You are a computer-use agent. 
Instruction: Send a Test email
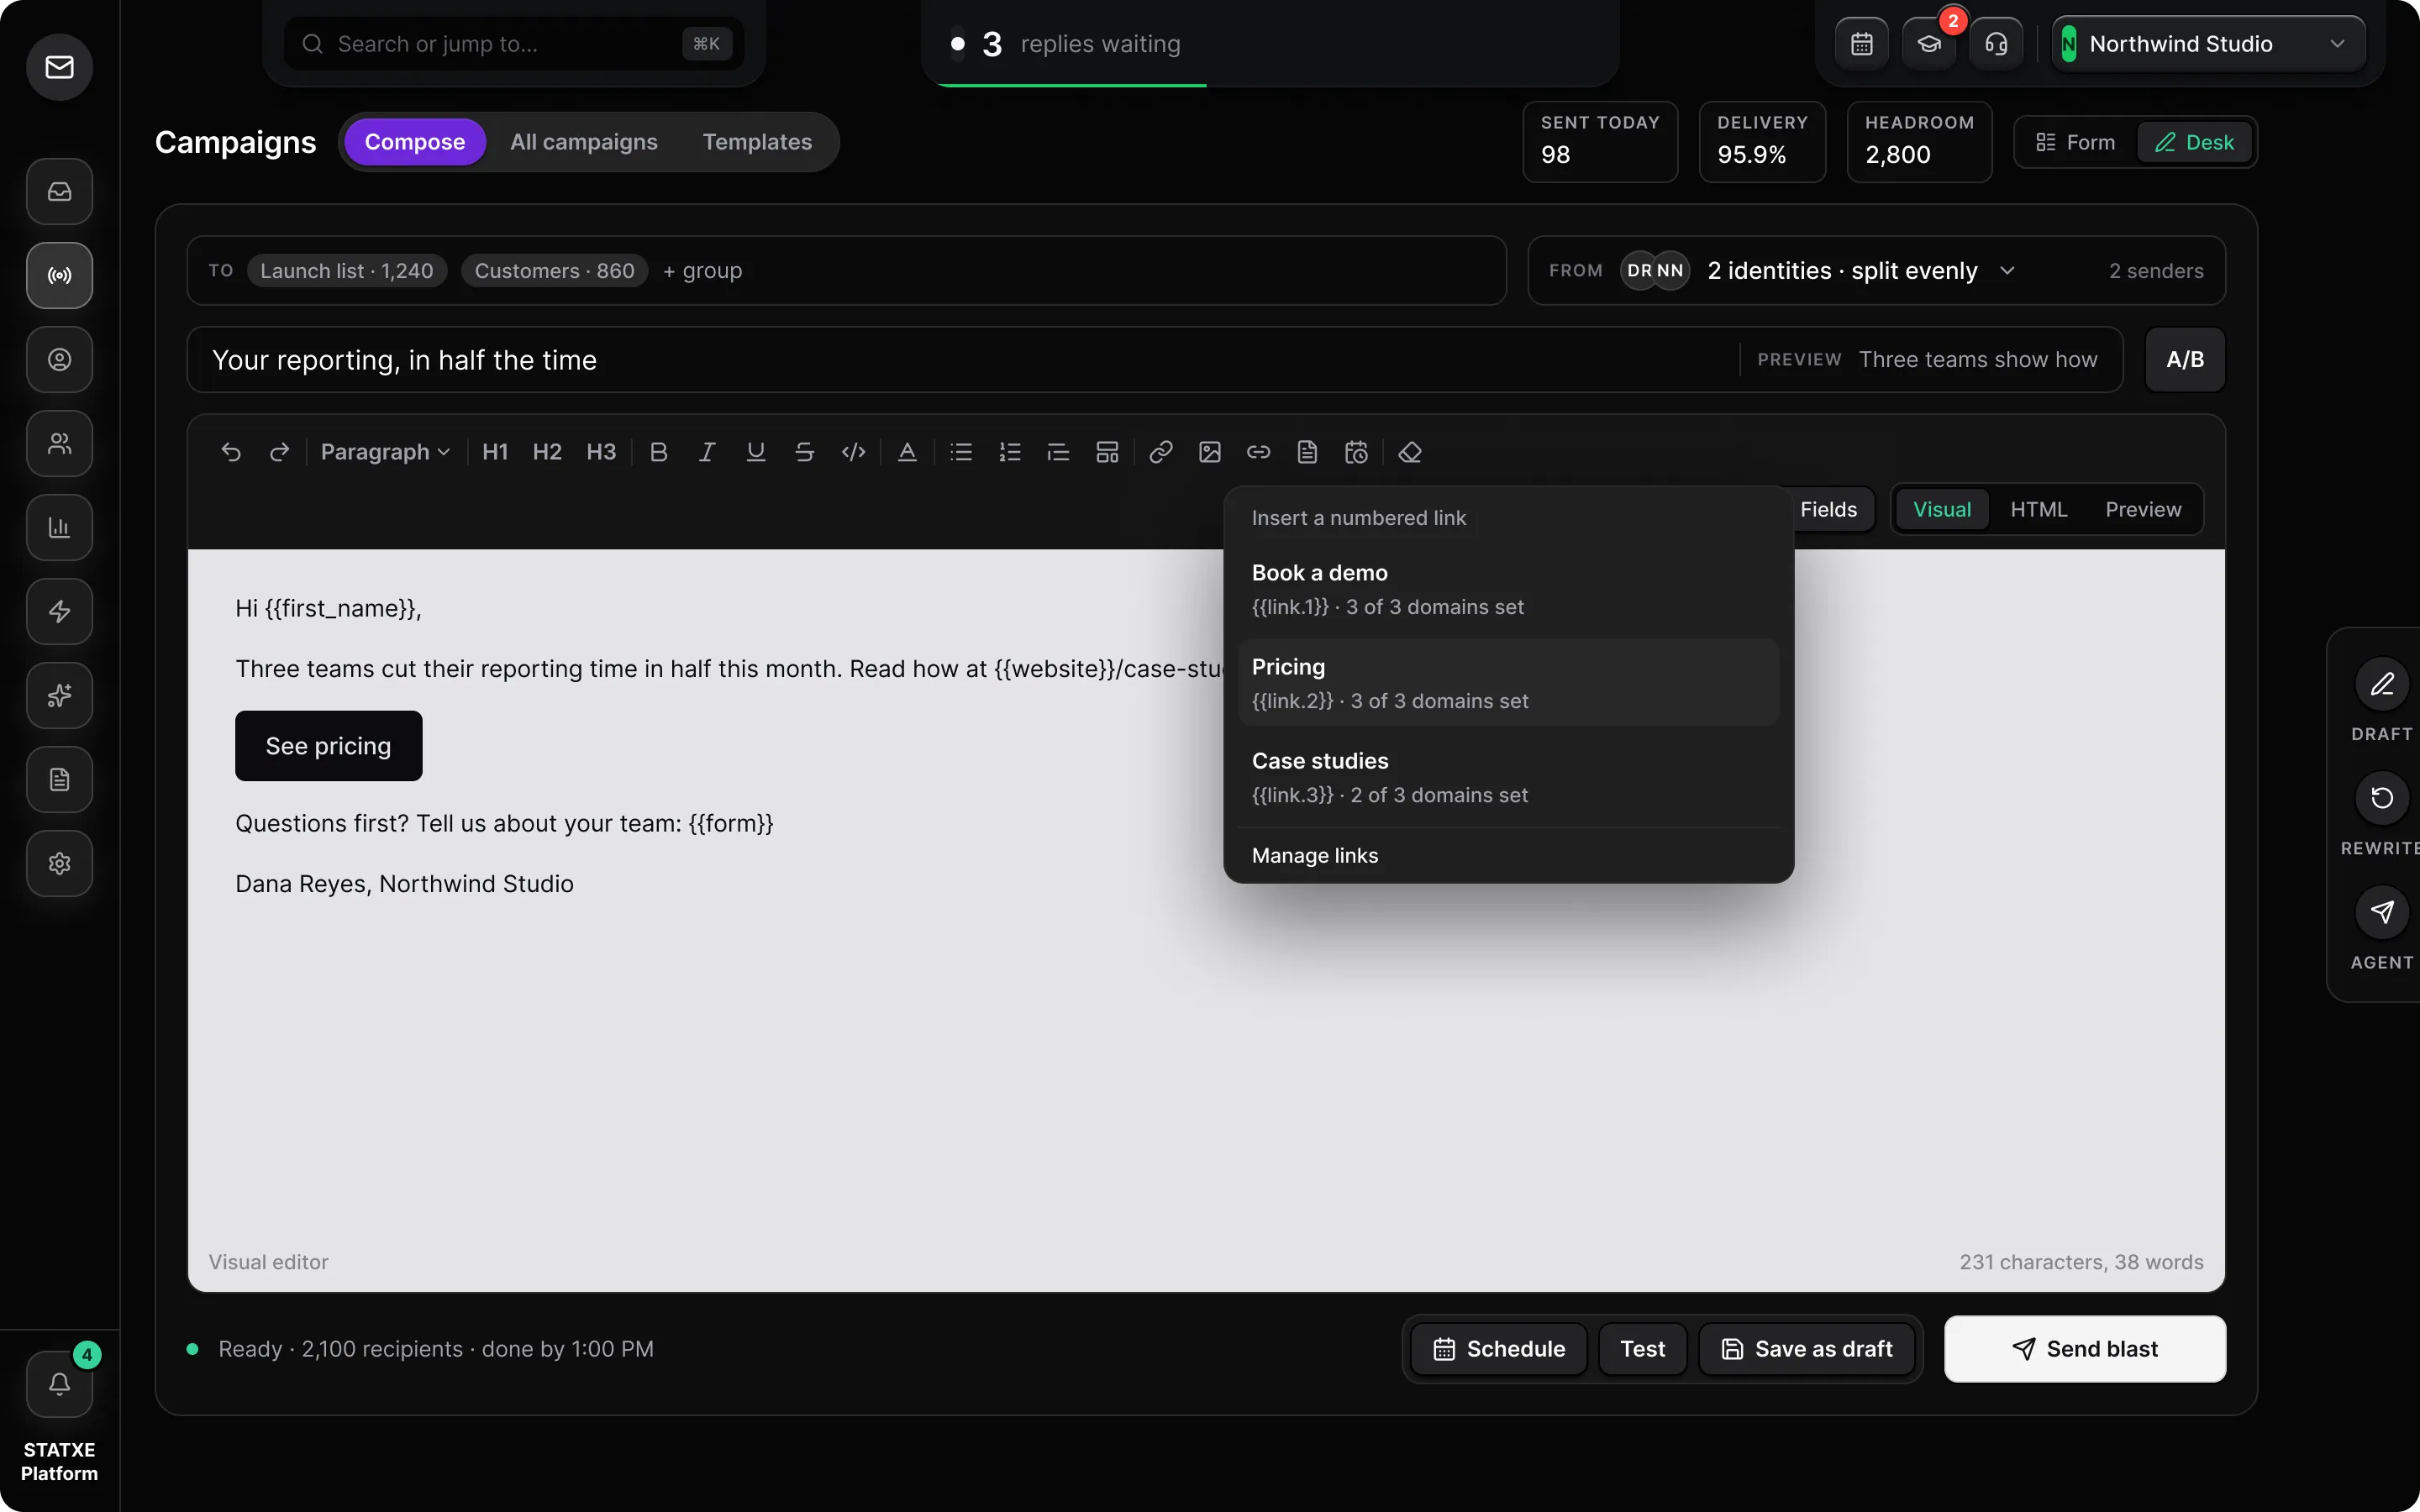tap(1642, 1349)
